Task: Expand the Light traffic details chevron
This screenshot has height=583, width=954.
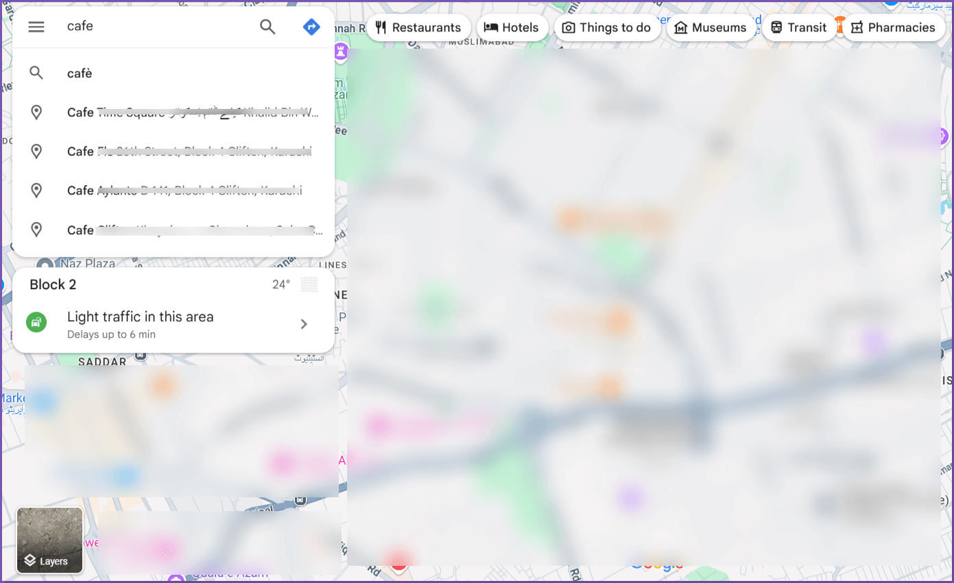Action: (304, 323)
